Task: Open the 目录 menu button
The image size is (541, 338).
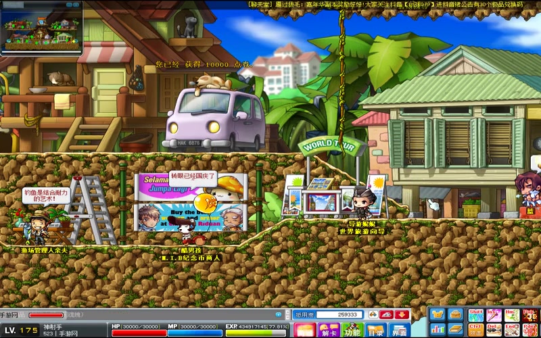Action: (x=376, y=330)
